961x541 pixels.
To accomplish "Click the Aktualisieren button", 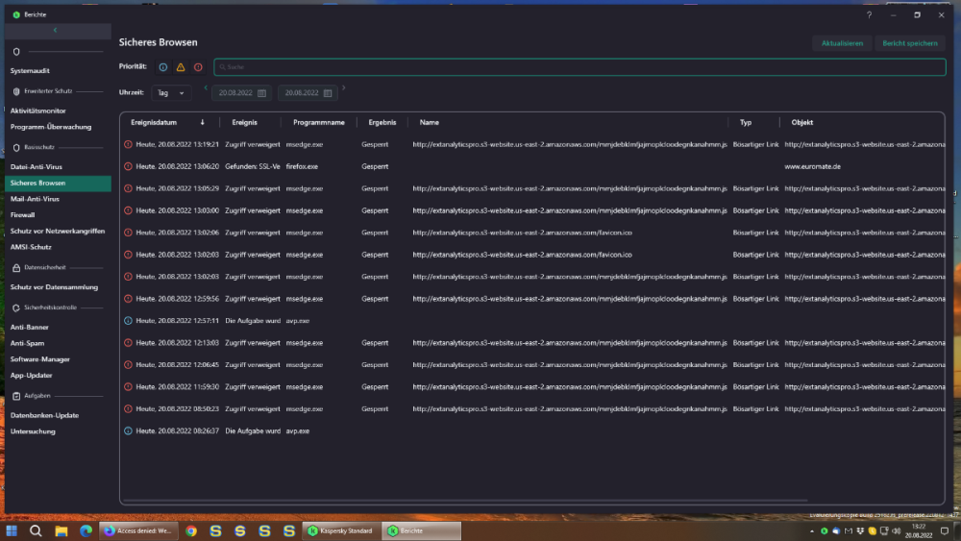I will click(x=842, y=43).
